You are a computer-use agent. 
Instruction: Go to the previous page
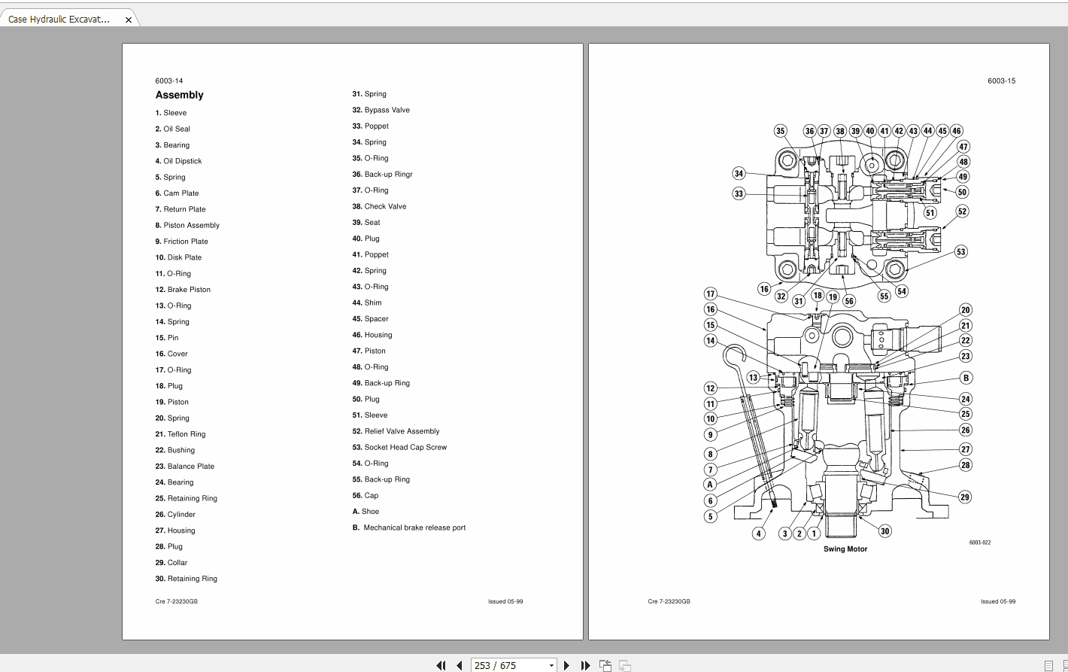(460, 665)
